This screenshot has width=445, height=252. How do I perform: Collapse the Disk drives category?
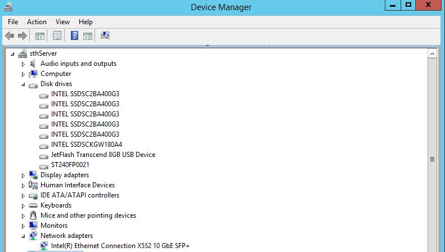click(23, 84)
